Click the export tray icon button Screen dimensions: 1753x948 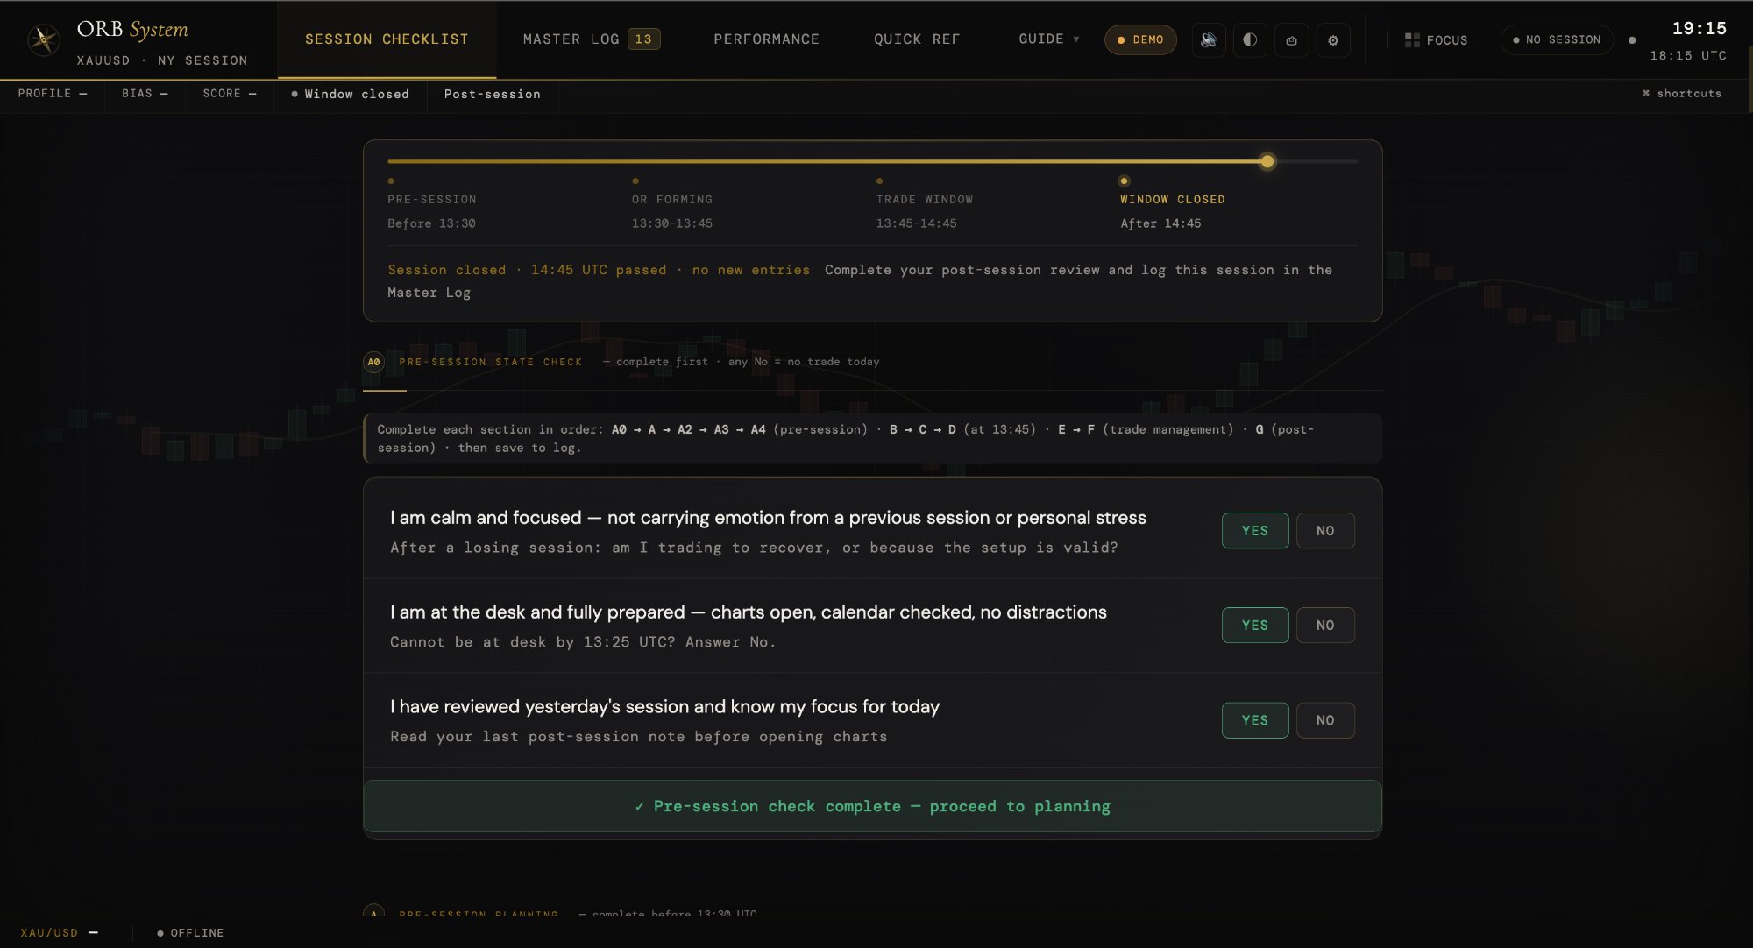click(x=1291, y=40)
